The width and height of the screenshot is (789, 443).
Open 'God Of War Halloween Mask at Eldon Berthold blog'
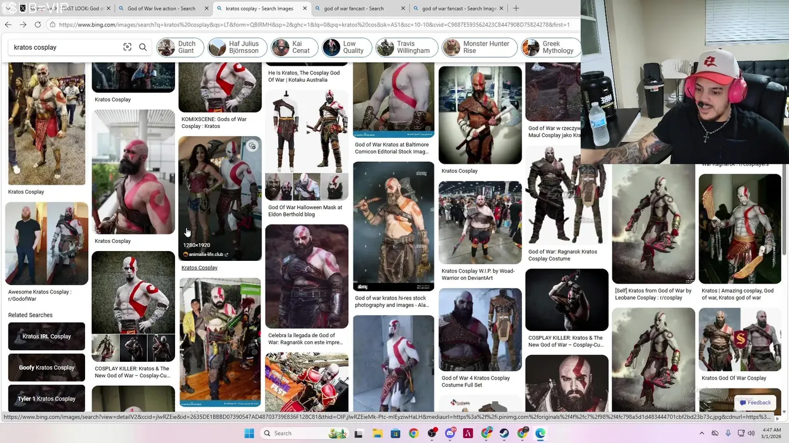pos(305,211)
